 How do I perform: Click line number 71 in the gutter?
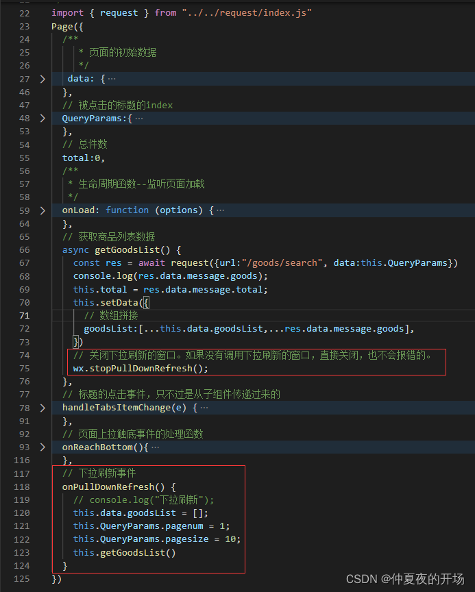pos(25,316)
